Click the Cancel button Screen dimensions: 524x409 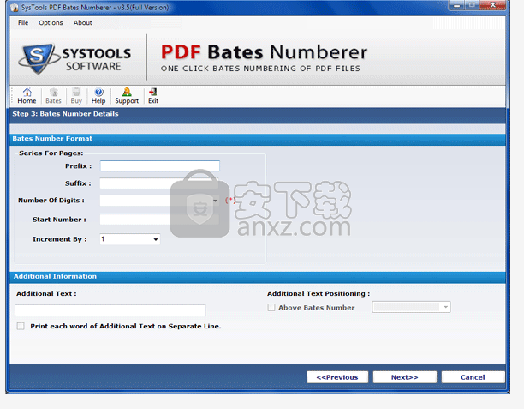click(x=473, y=377)
